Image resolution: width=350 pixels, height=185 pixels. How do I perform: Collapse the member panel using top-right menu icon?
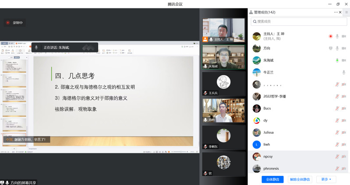[346, 12]
